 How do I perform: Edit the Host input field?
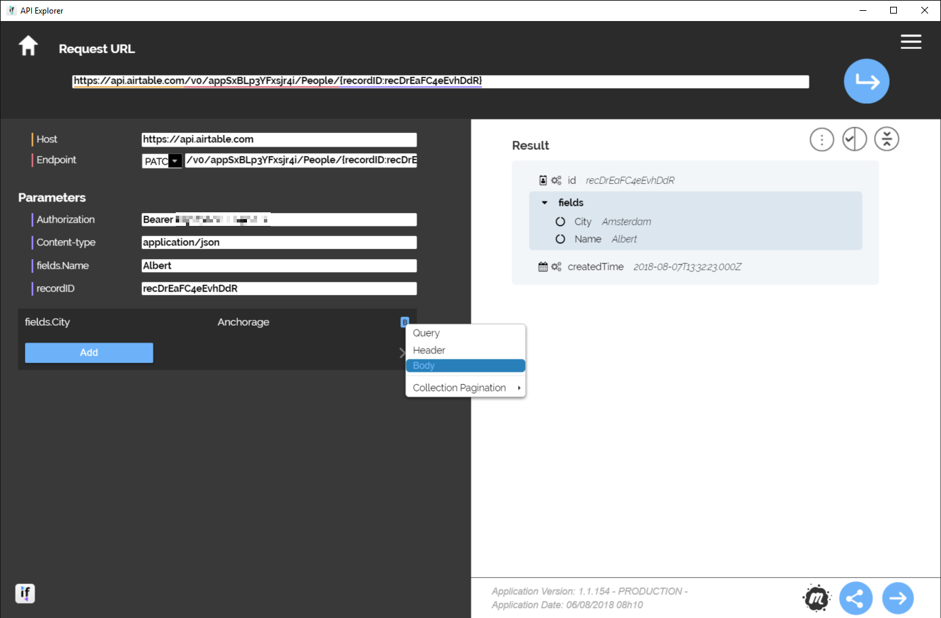(x=279, y=140)
